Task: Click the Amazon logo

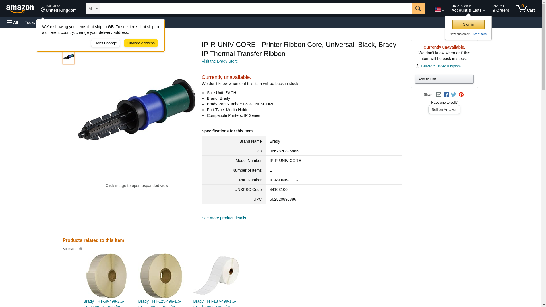Action: (x=20, y=9)
